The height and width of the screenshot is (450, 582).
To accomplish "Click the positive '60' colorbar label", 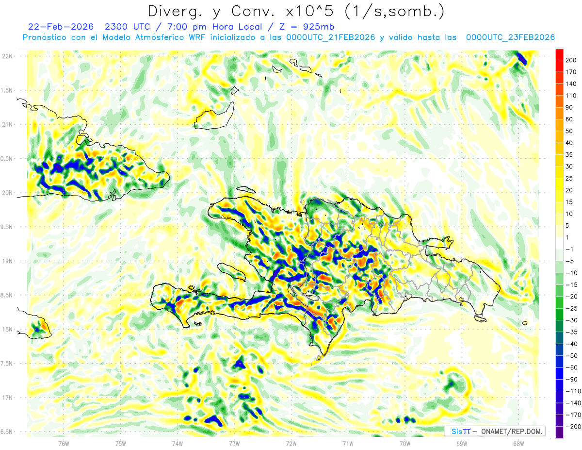I will 570,119.
